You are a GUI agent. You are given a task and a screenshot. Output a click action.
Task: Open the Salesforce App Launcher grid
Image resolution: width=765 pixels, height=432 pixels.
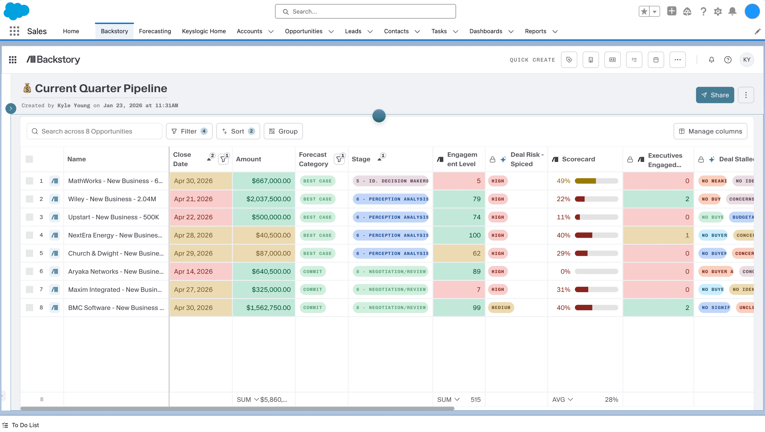pos(14,31)
